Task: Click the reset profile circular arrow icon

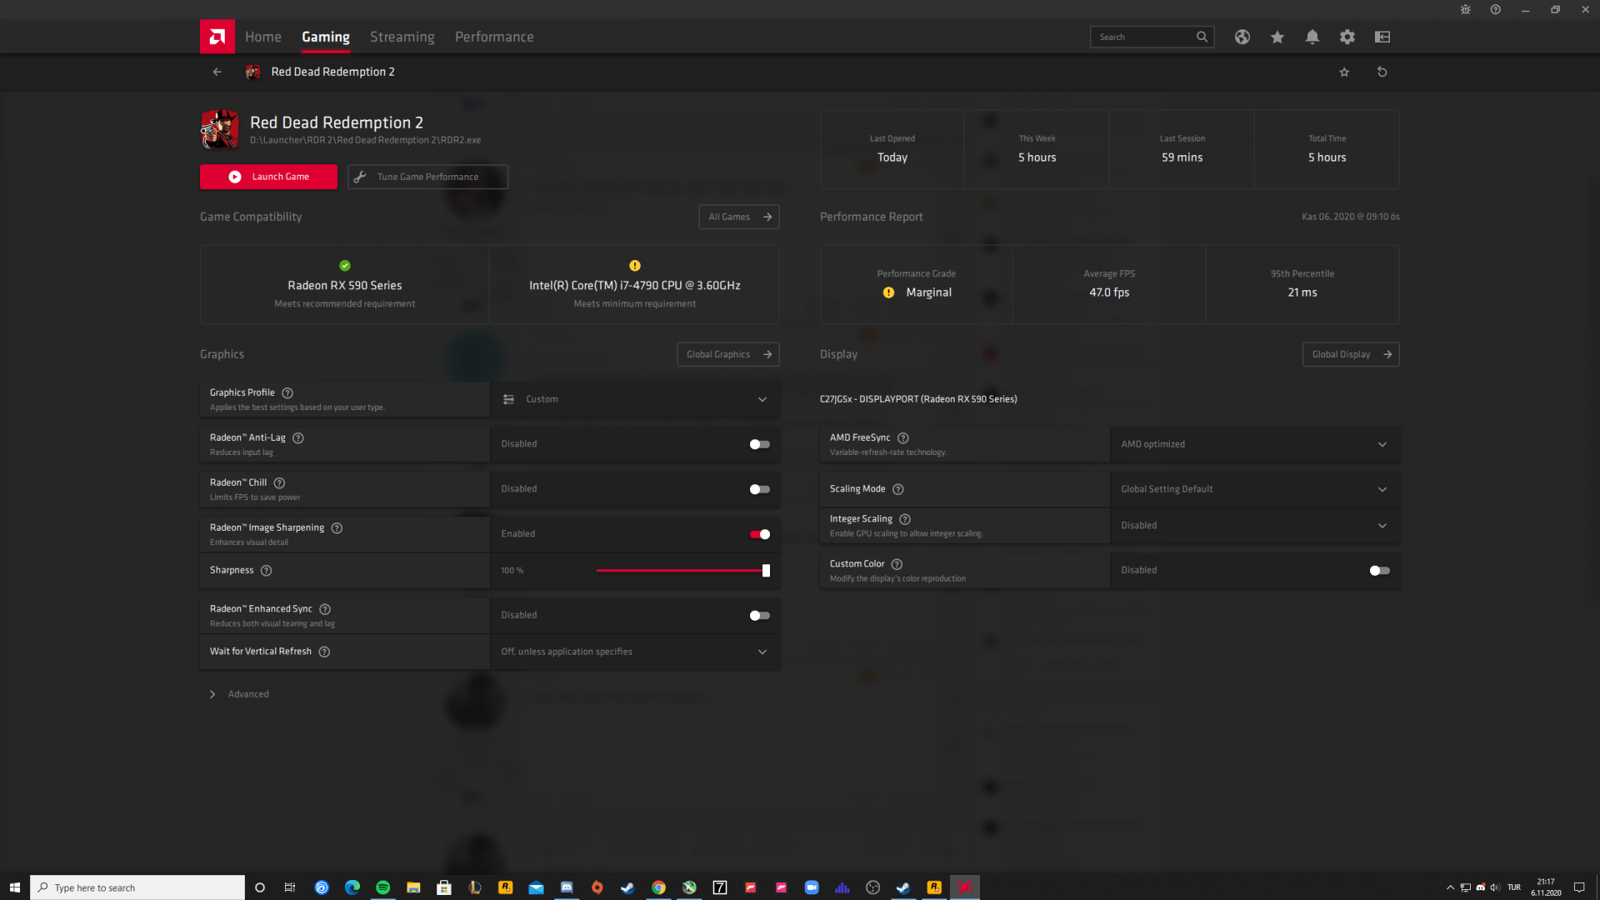Action: 1382,72
